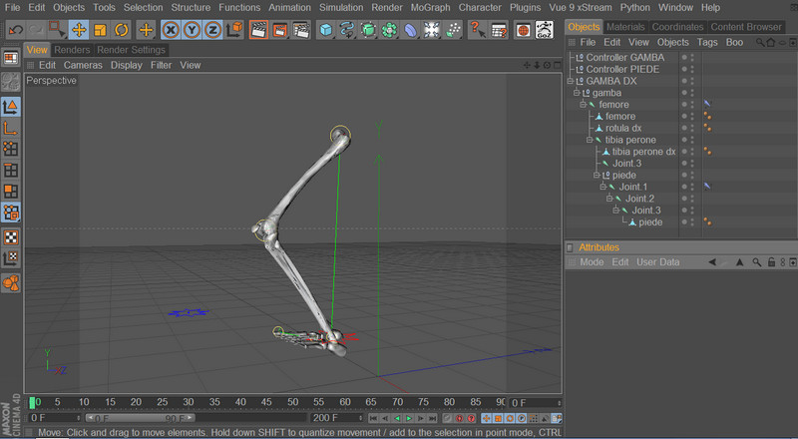Go to the end of animation
The image size is (798, 439).
pyautogui.click(x=433, y=419)
